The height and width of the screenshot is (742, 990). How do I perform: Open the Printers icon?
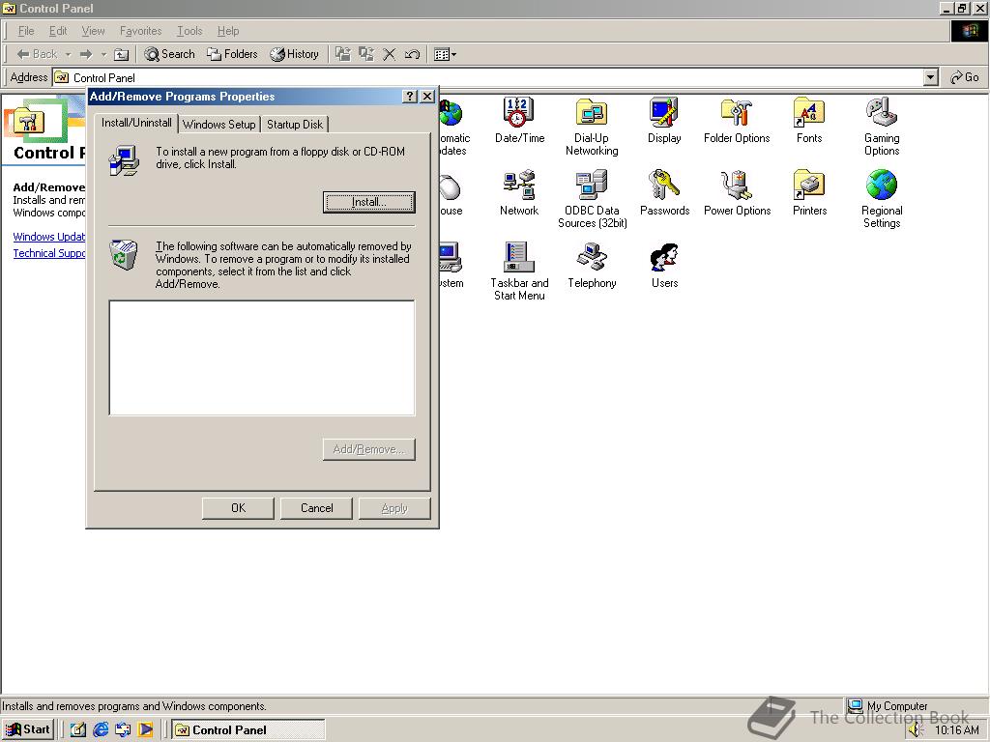(808, 185)
